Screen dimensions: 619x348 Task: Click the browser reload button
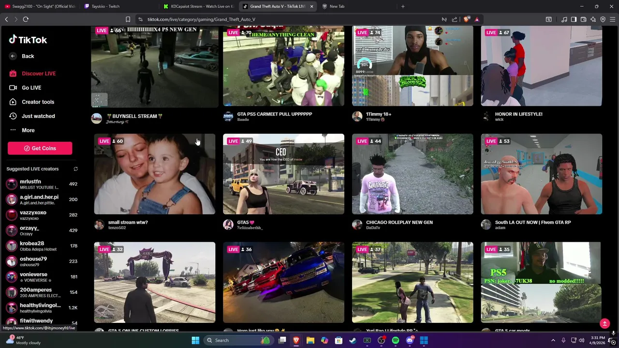pos(26,19)
